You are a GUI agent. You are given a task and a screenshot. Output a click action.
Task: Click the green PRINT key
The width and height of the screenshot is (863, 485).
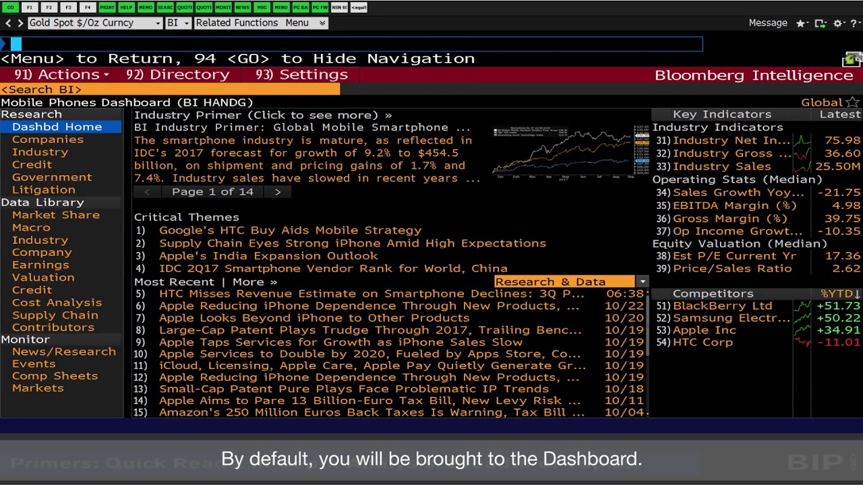pos(107,7)
